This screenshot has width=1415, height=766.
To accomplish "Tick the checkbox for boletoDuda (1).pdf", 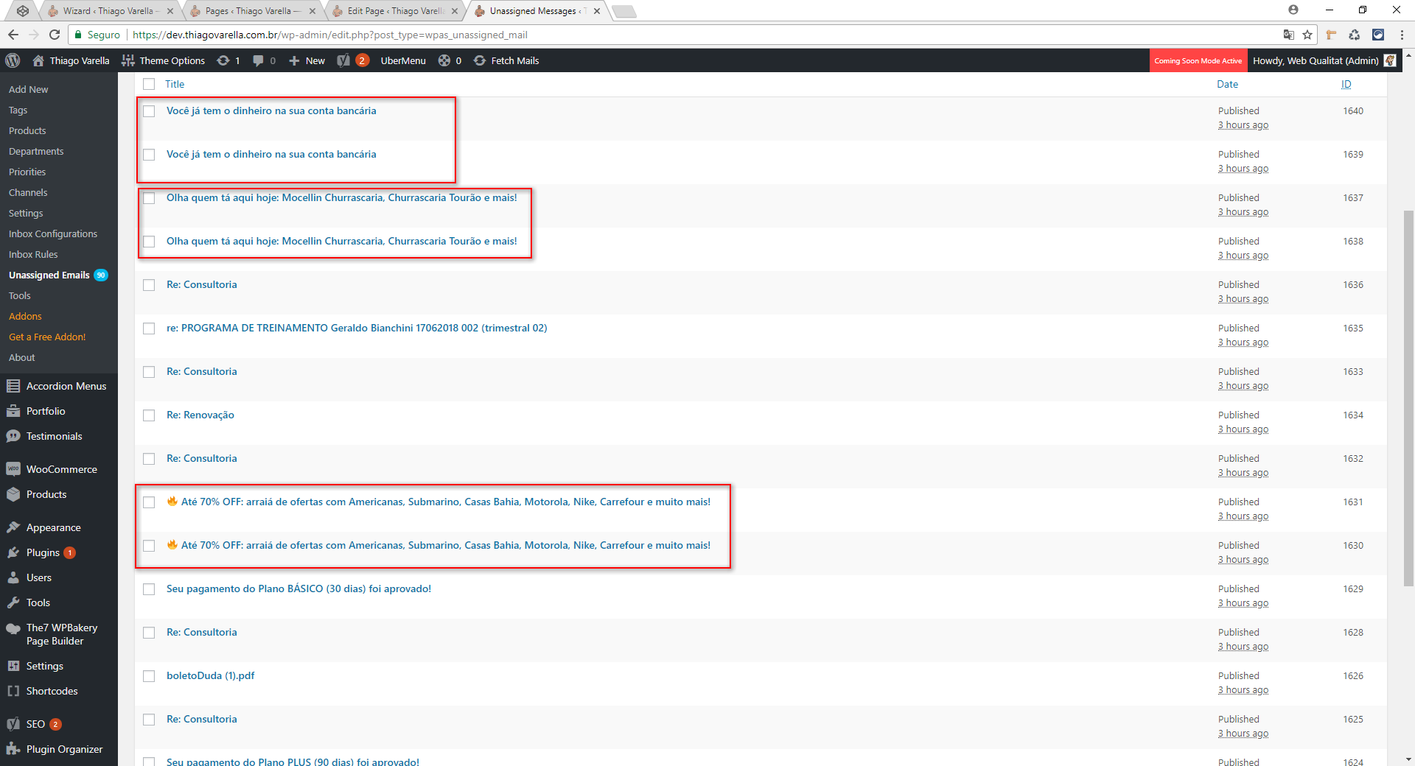I will tap(149, 676).
